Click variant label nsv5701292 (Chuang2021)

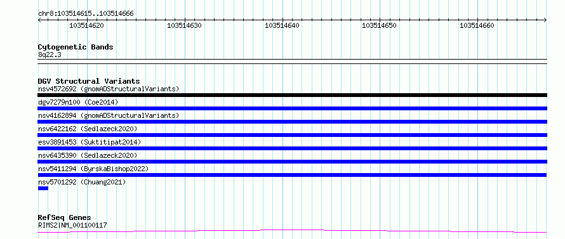click(82, 182)
